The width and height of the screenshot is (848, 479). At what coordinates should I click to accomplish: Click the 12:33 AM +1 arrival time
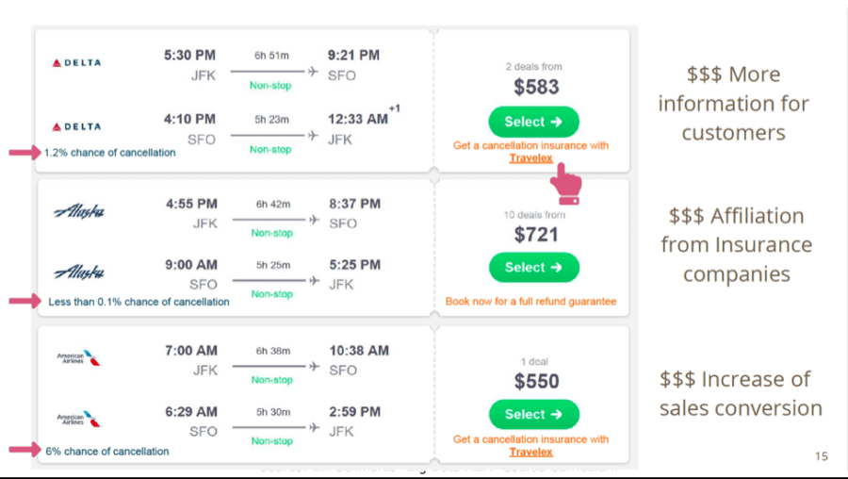pos(364,117)
